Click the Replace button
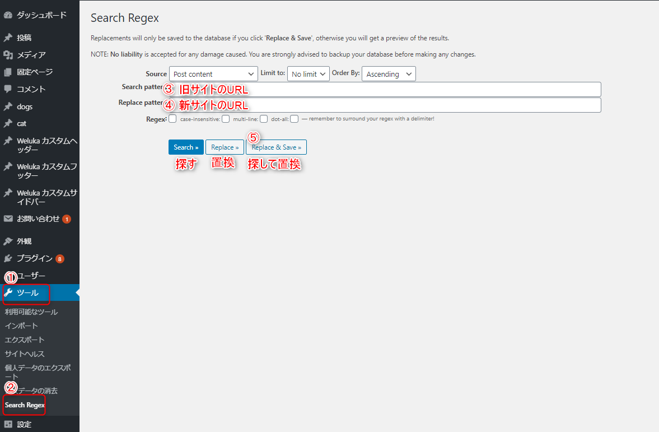Screen dimensions: 659x432 coord(225,147)
